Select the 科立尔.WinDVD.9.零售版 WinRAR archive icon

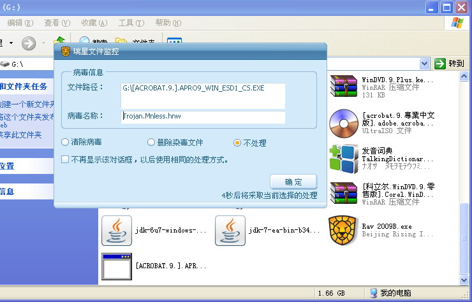pyautogui.click(x=343, y=193)
